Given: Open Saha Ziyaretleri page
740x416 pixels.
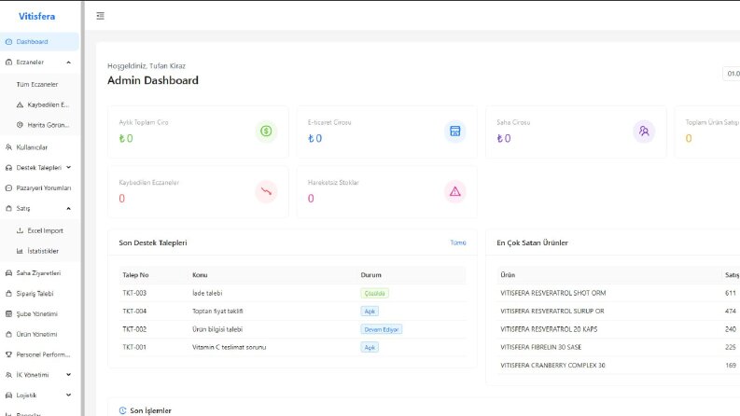Looking at the screenshot, I should 39,273.
